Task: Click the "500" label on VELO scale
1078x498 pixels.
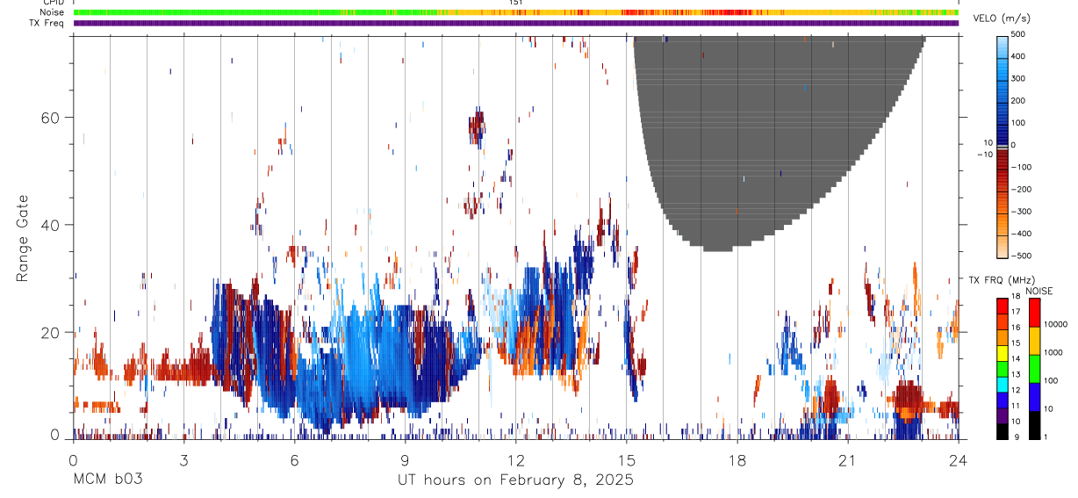Action: 1018,34
